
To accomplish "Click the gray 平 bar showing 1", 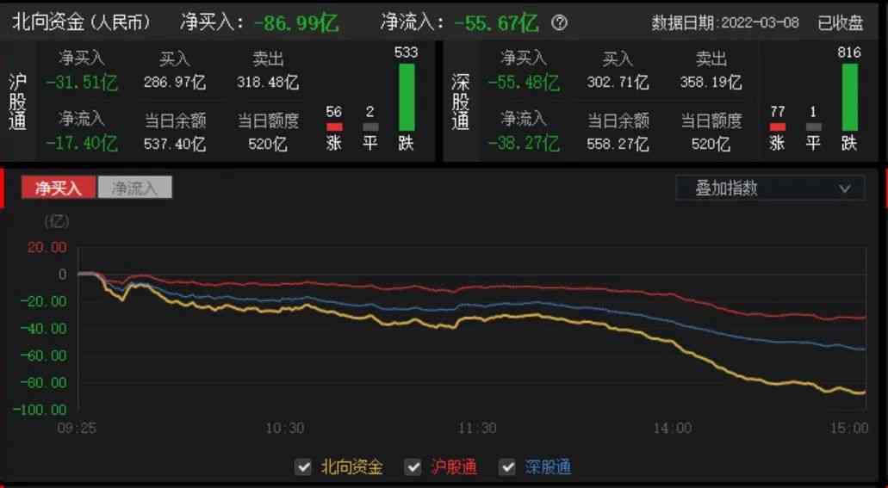I will (813, 127).
